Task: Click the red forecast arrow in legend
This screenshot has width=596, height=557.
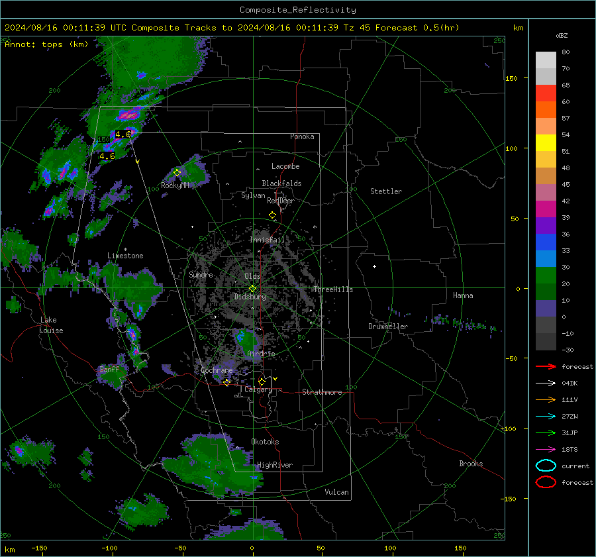Action: pyautogui.click(x=546, y=366)
